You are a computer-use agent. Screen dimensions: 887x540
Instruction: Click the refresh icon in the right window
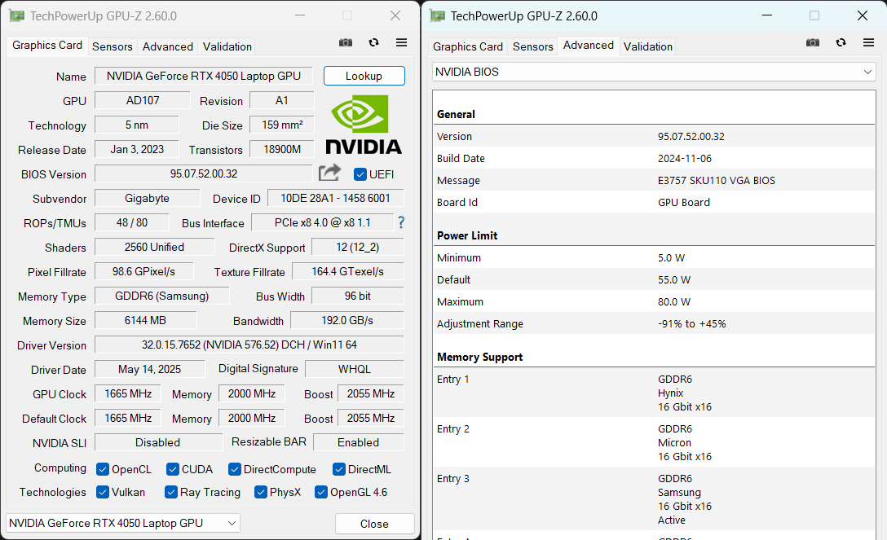pos(841,42)
